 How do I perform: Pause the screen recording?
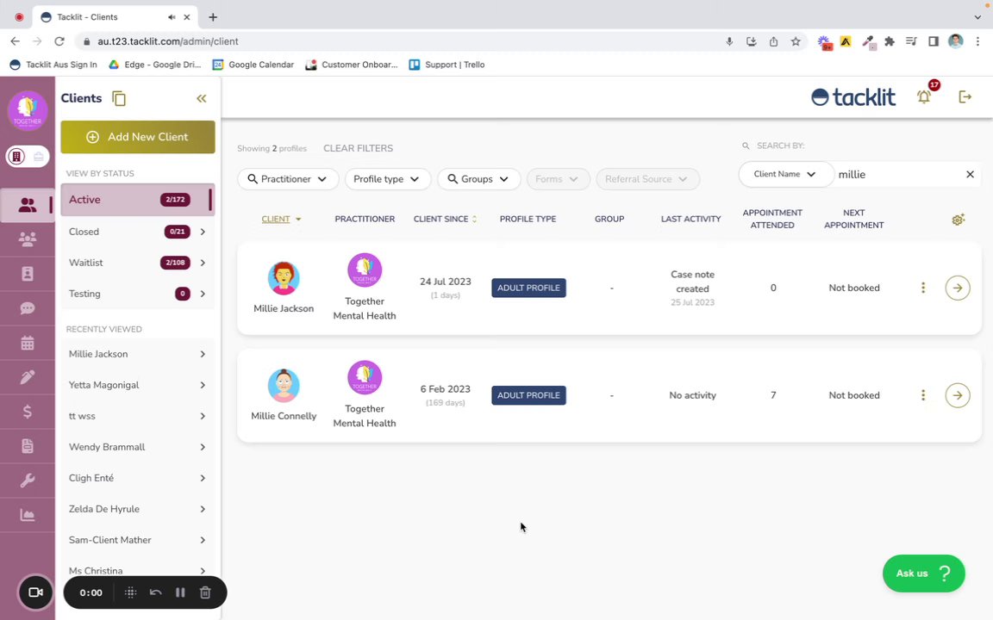pos(180,592)
